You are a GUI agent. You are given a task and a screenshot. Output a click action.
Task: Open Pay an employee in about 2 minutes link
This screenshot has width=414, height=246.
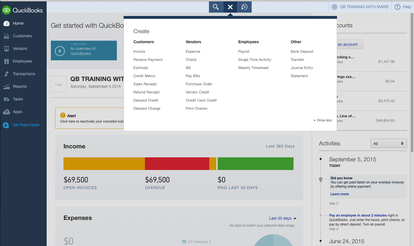[358, 215]
